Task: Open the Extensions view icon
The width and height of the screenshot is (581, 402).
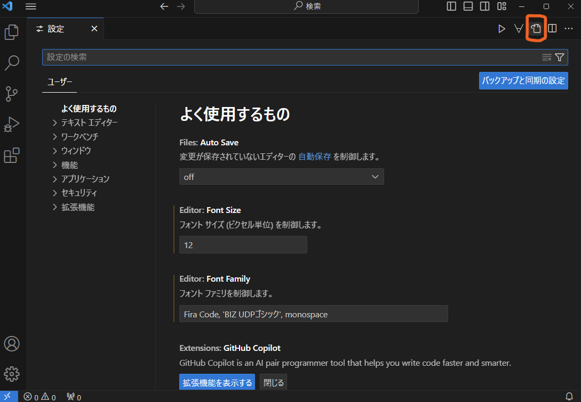Action: click(12, 155)
